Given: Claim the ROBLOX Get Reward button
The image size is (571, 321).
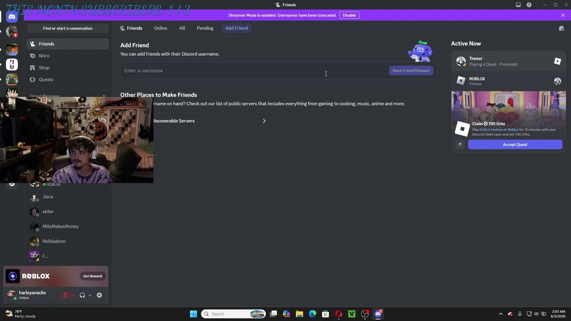Looking at the screenshot, I should pos(93,276).
